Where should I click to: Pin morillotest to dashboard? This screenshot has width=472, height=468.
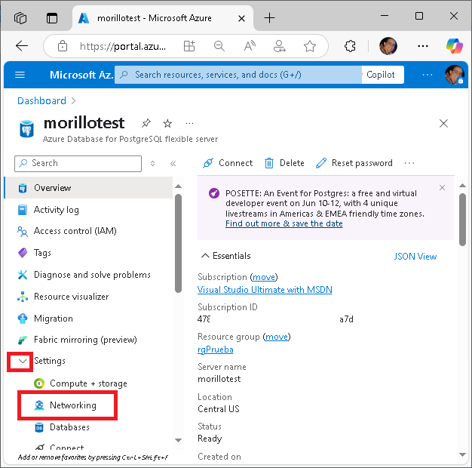(x=146, y=123)
